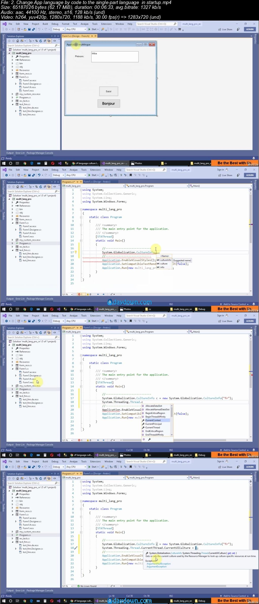Toggle the properties wrench filter under the IntelliSense list
Viewport: 259px width, 604px height.
point(149,439)
